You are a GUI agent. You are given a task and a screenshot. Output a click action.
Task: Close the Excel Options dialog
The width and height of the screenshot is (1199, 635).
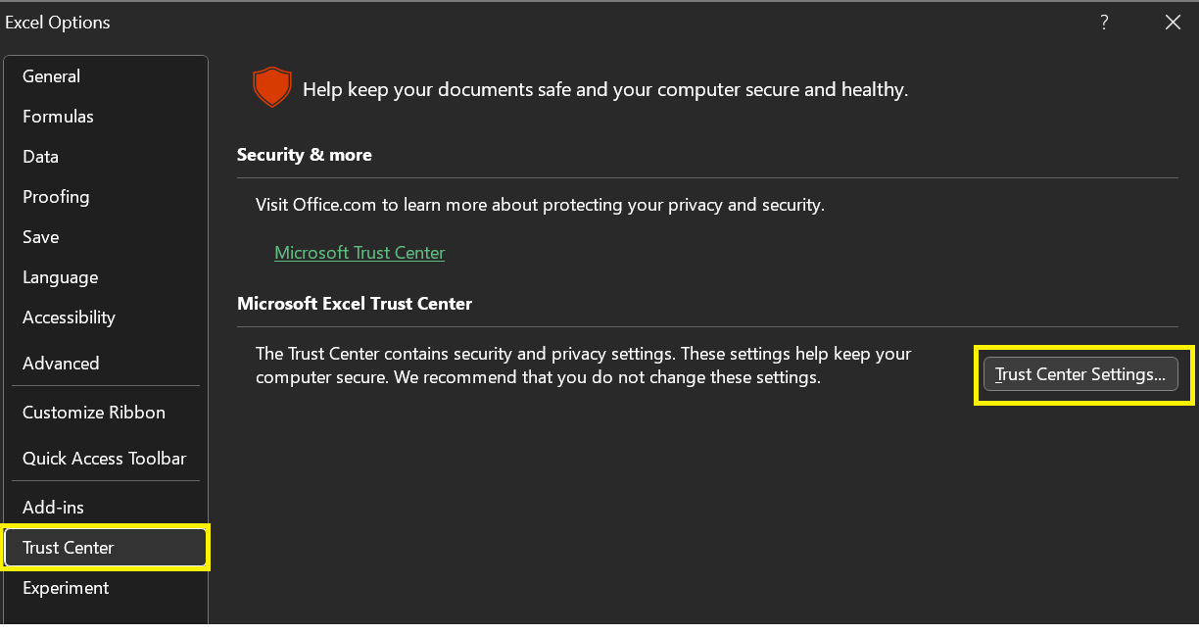[x=1173, y=22]
